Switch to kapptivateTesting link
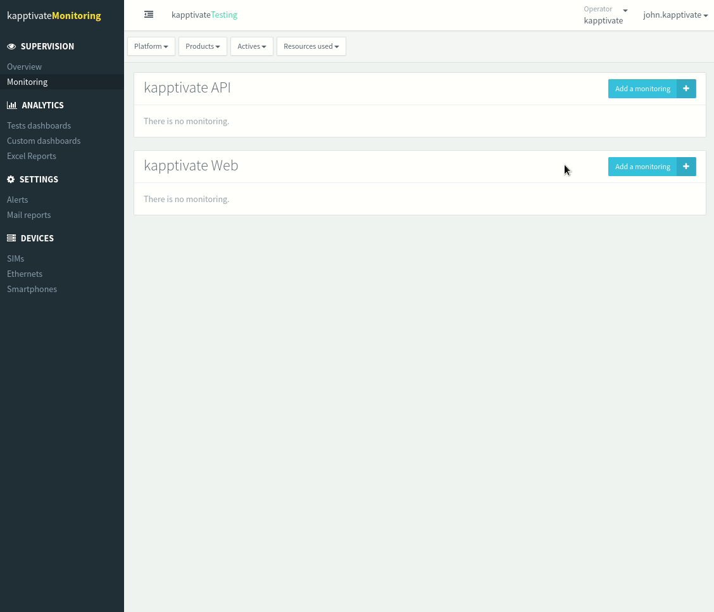The image size is (714, 612). pos(204,15)
